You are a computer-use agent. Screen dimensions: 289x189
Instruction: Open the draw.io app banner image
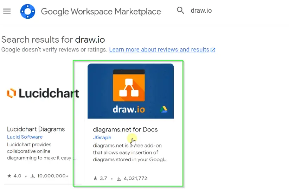pyautogui.click(x=130, y=91)
